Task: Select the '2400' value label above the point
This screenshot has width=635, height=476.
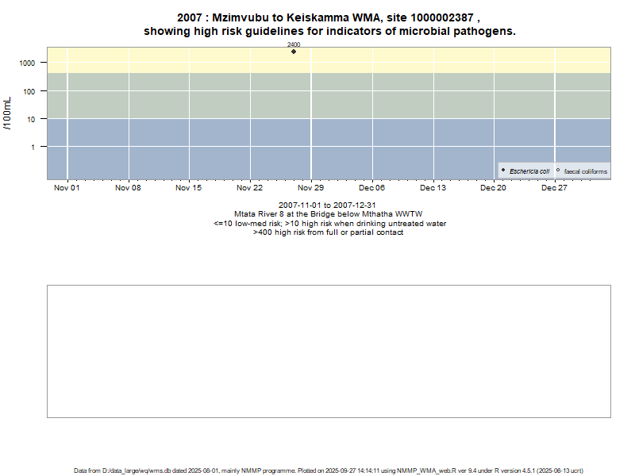Action: 294,45
